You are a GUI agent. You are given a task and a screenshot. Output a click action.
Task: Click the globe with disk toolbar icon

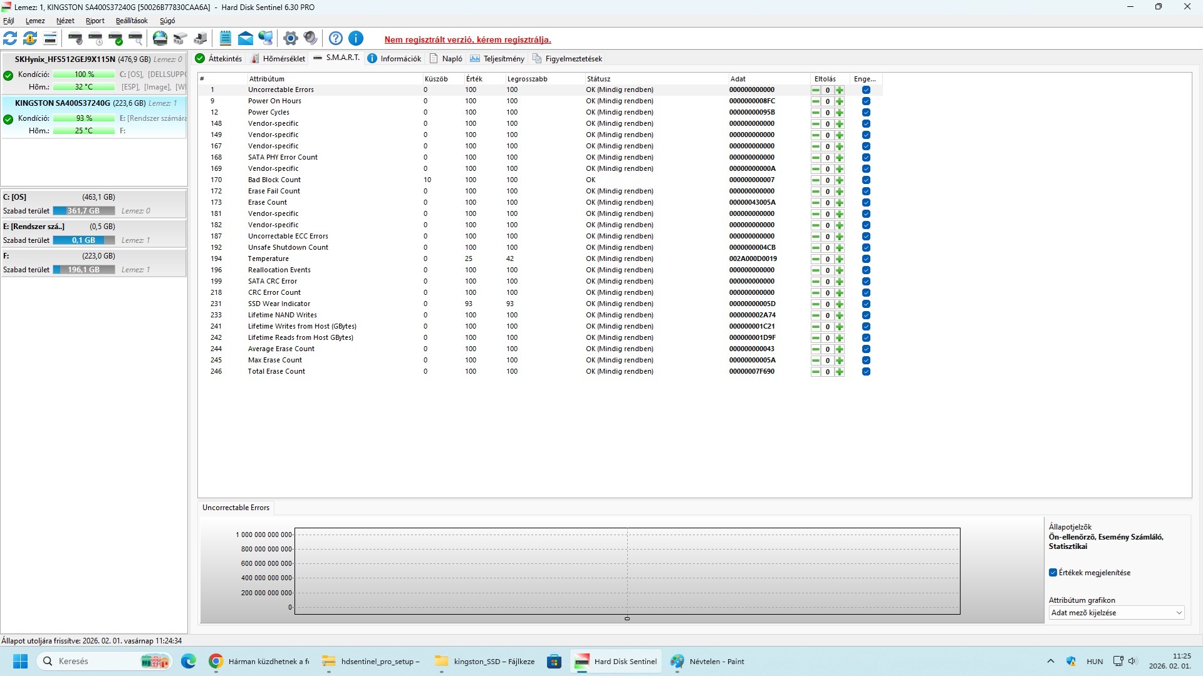point(160,39)
